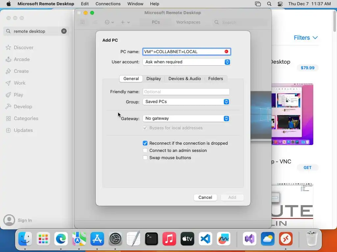Viewport: 337px width, 252px height.
Task: Open the Gateway dropdown showing No gateway
Action: pos(186,118)
